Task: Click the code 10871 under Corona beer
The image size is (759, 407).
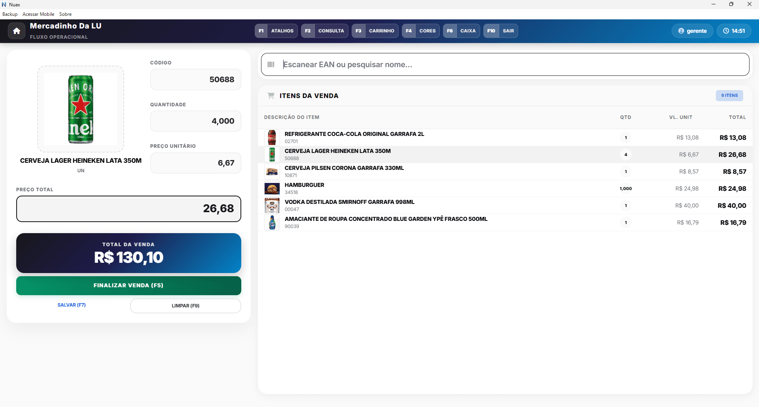Action: click(x=291, y=175)
